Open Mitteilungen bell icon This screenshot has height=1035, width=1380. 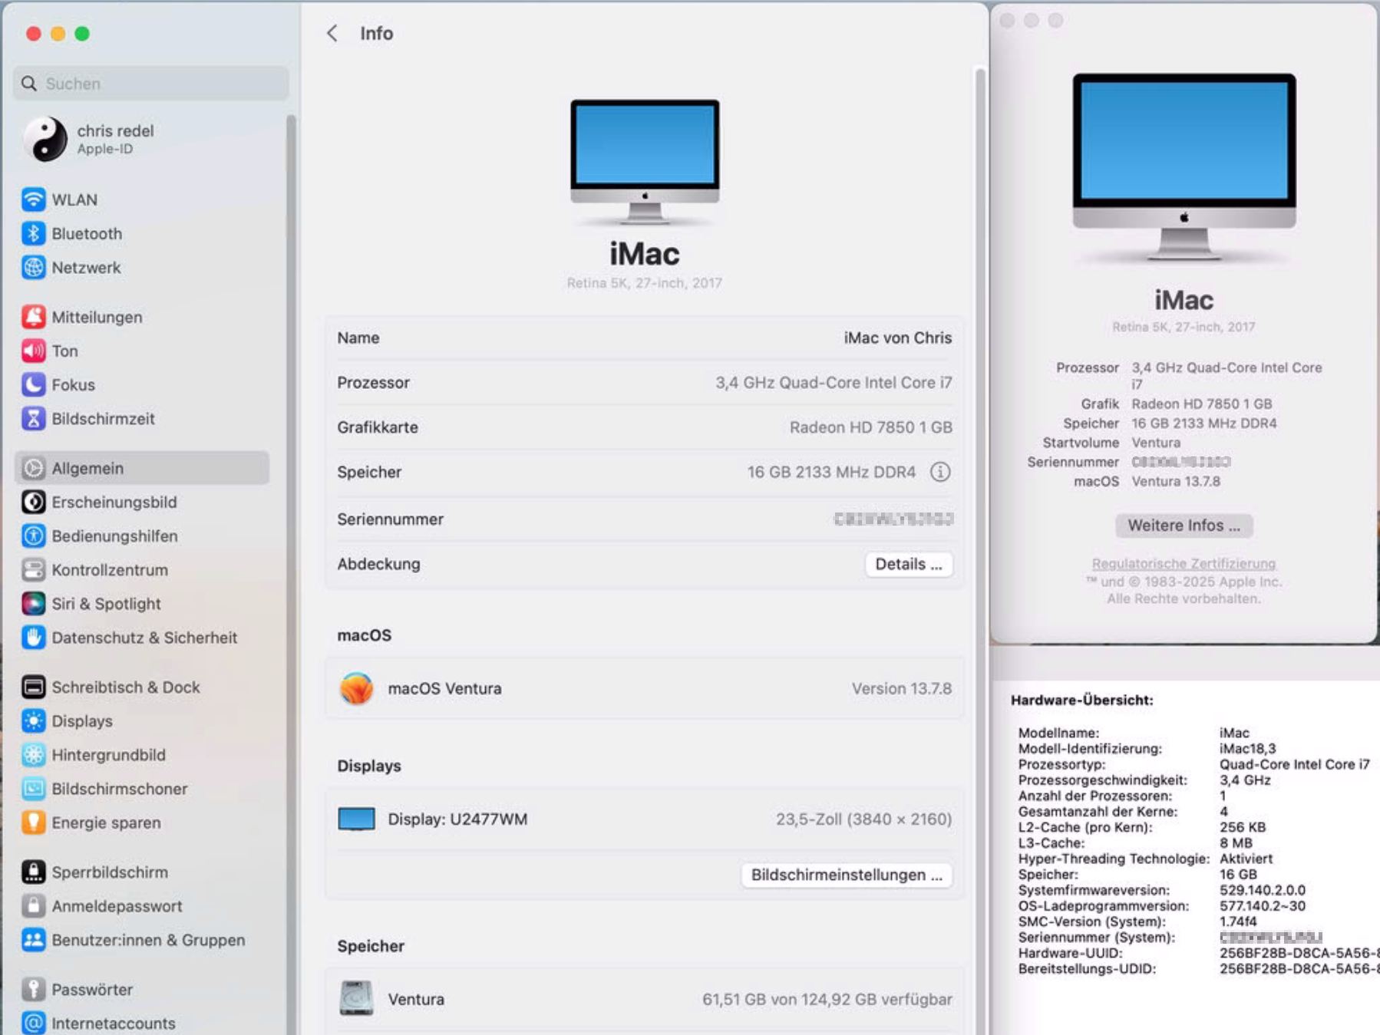[x=33, y=317]
